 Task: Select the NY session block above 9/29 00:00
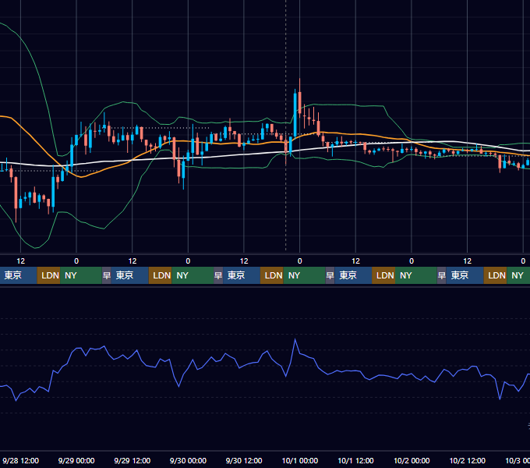tap(81, 275)
